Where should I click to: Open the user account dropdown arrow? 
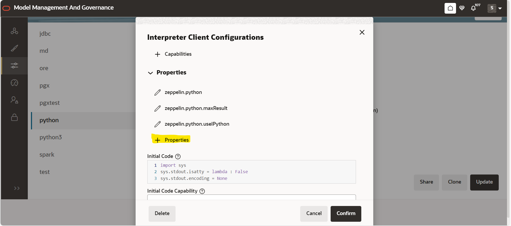coord(500,8)
